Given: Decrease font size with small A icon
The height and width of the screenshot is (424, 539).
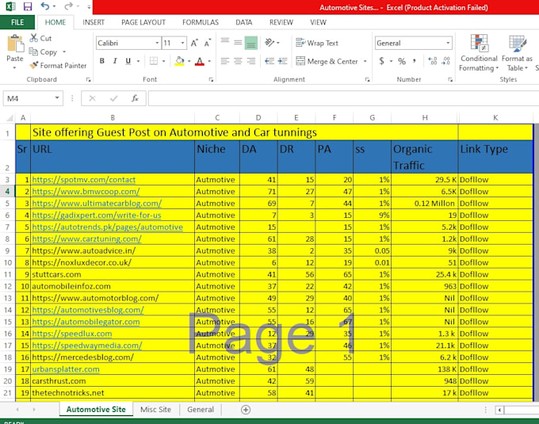Looking at the screenshot, I should [208, 43].
